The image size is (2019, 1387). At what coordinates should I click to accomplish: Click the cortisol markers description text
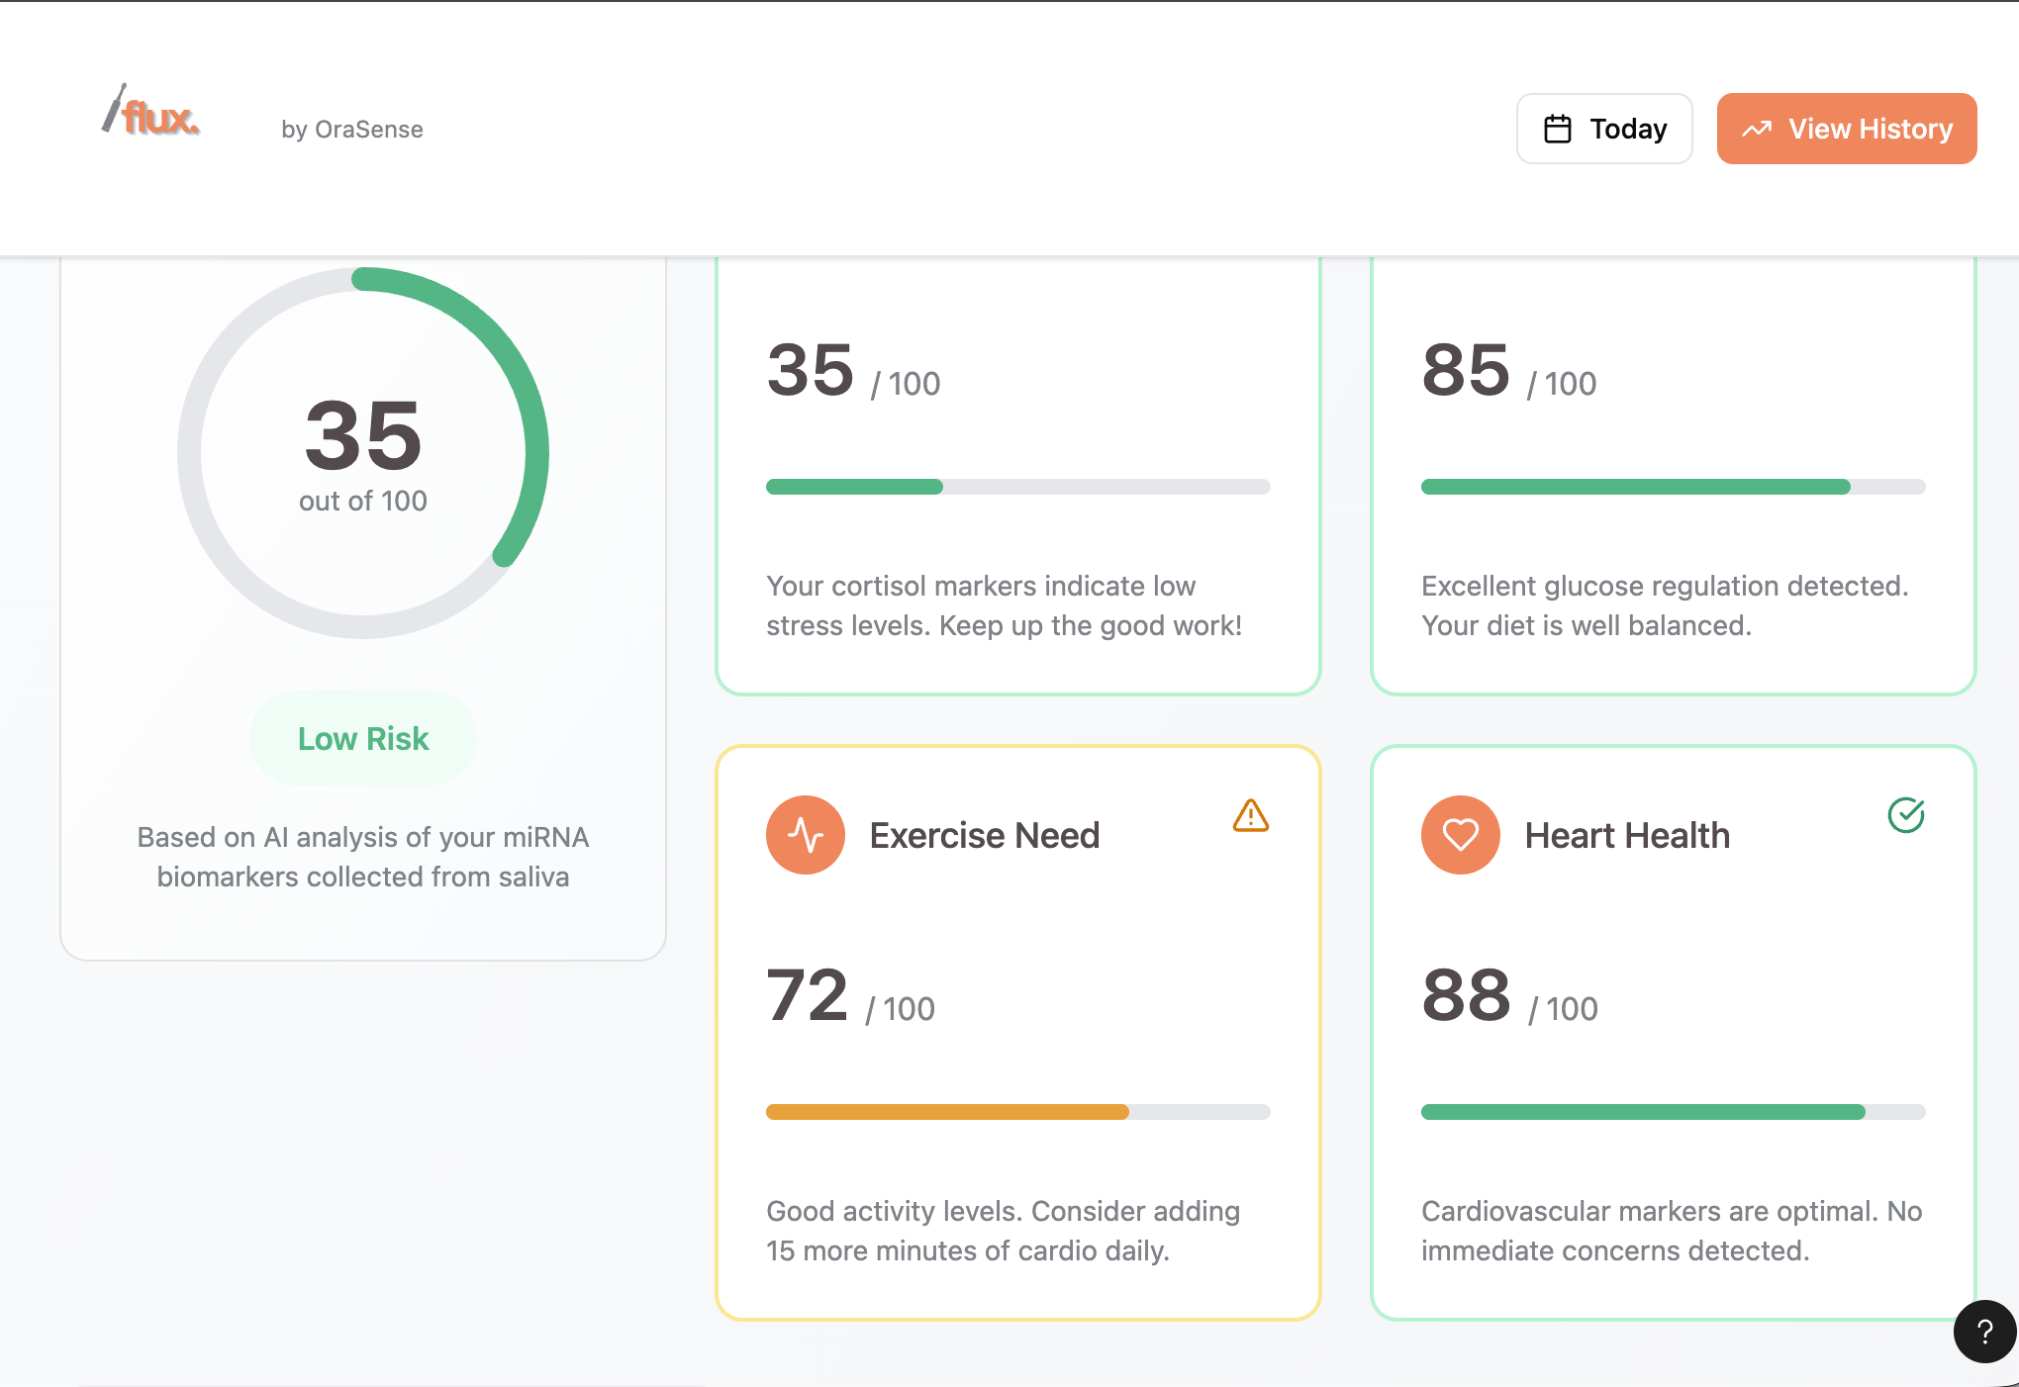click(x=1003, y=605)
